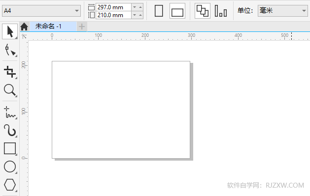The height and width of the screenshot is (196, 310).
Task: Increase page width with up arrow
Action: coord(140,7)
